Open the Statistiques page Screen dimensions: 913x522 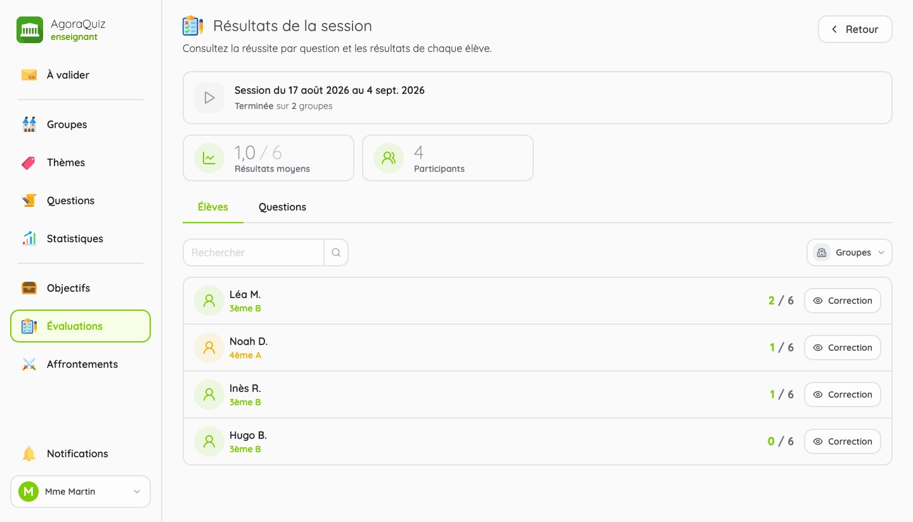pos(81,238)
